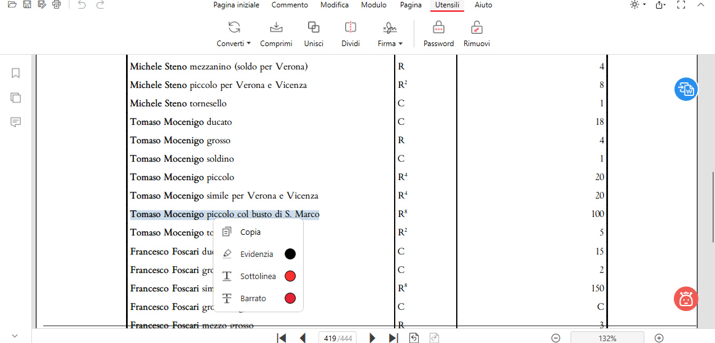Click the 132% zoom level field
This screenshot has height=343, width=715.
pos(607,339)
